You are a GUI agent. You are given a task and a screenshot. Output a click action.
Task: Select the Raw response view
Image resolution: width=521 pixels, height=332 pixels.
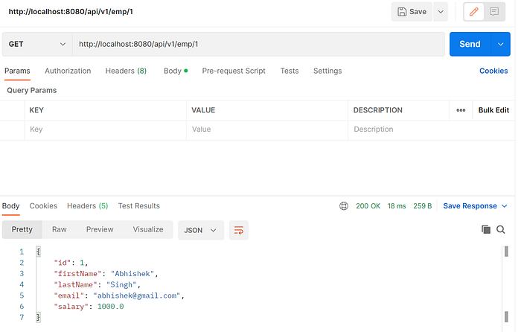[59, 229]
